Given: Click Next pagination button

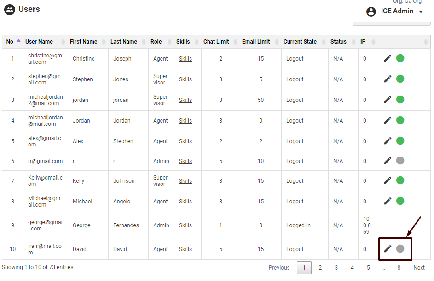Looking at the screenshot, I should 419,268.
